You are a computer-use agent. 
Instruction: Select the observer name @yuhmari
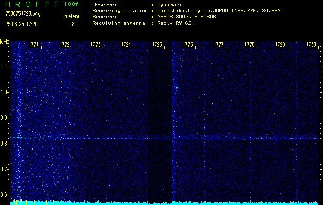(x=169, y=5)
